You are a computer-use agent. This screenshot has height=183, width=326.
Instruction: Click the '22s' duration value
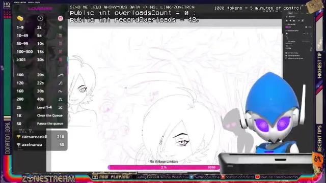tap(40, 83)
